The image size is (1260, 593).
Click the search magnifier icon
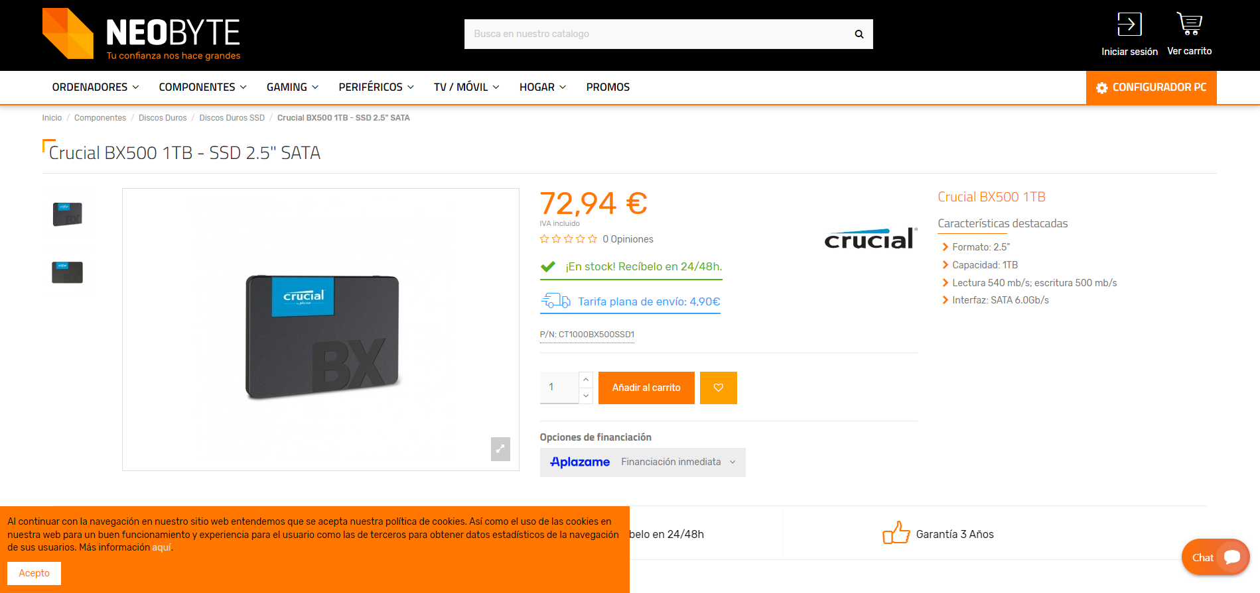[859, 34]
